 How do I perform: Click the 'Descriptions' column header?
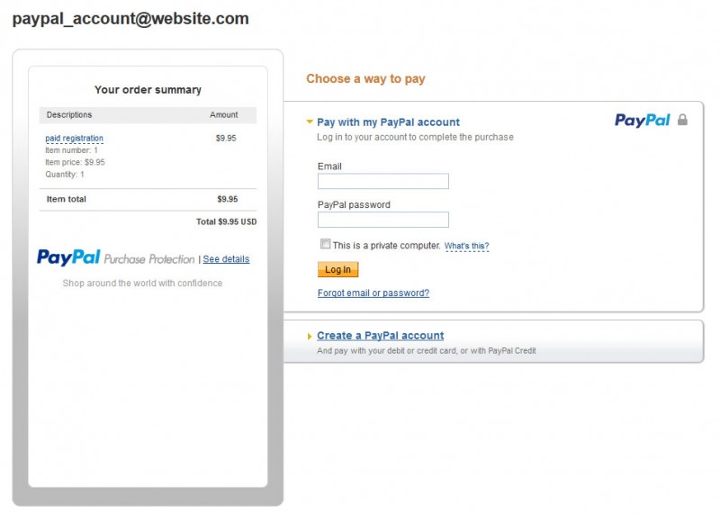pyautogui.click(x=69, y=115)
